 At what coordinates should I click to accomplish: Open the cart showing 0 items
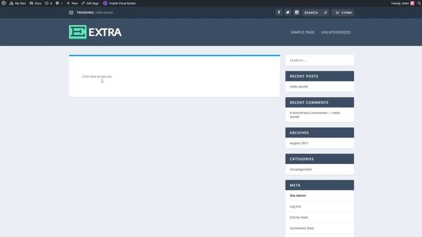pyautogui.click(x=343, y=13)
